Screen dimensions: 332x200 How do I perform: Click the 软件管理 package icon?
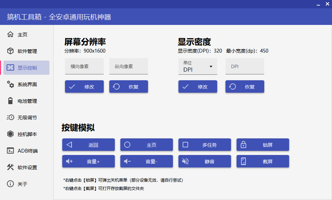(10, 51)
